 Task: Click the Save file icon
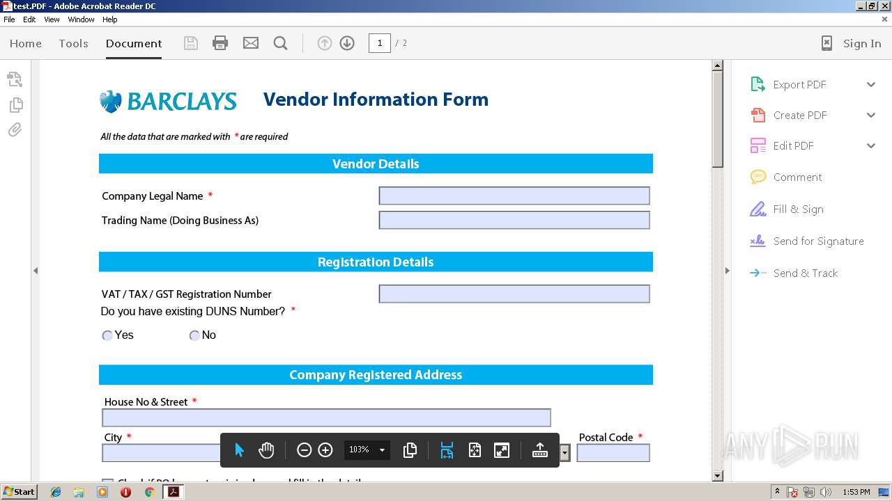[191, 43]
